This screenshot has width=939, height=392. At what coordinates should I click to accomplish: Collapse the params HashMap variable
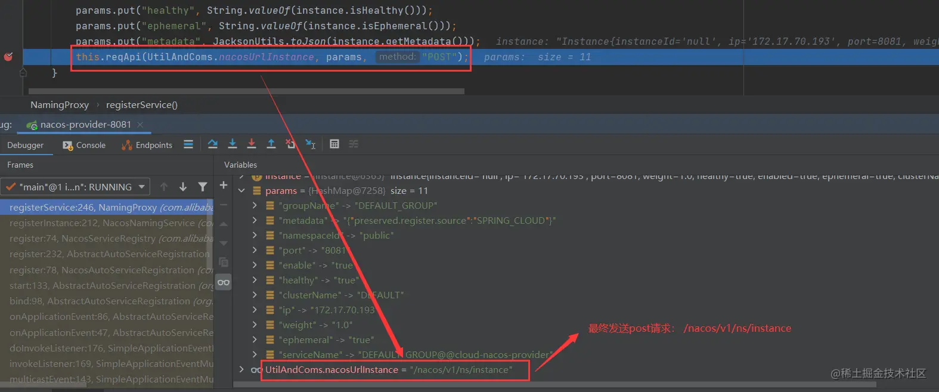[241, 191]
